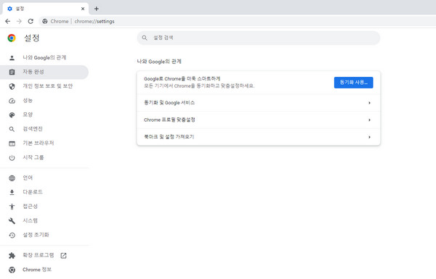Image resolution: width=436 pixels, height=279 pixels.
Task: Expand arrow for Chrome 프로필 맞춤설정
Action: pyautogui.click(x=369, y=120)
